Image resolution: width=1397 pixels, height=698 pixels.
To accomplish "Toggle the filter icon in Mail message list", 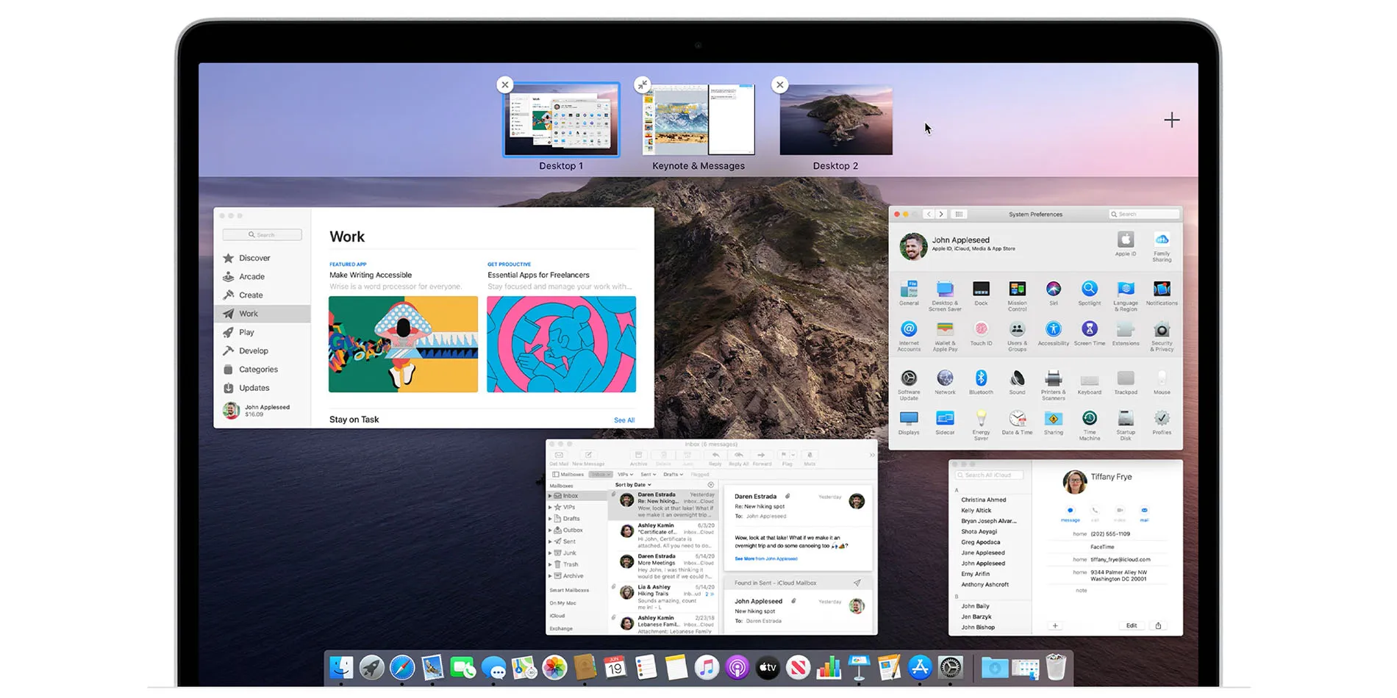I will click(710, 485).
